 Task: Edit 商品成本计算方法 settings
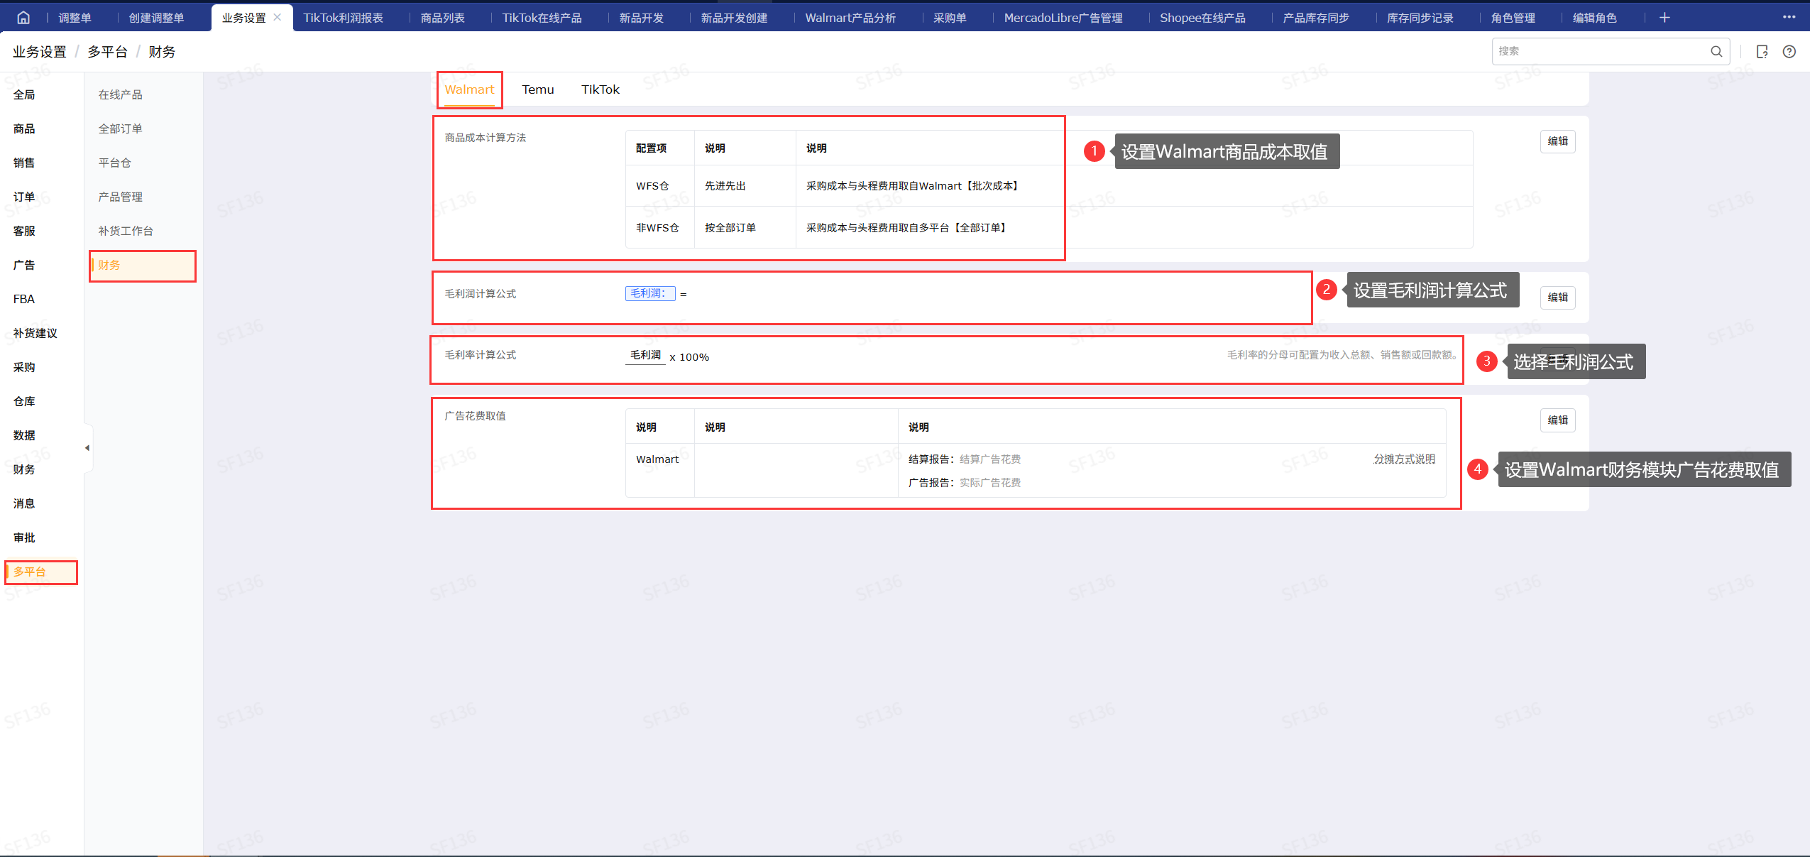[1558, 141]
